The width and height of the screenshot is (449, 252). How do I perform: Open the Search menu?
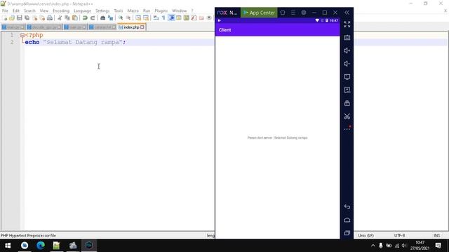pos(29,10)
